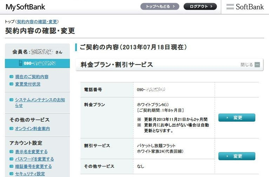Click 変更 button for 料金プラン
The height and width of the screenshot is (177, 269).
[x=237, y=118]
